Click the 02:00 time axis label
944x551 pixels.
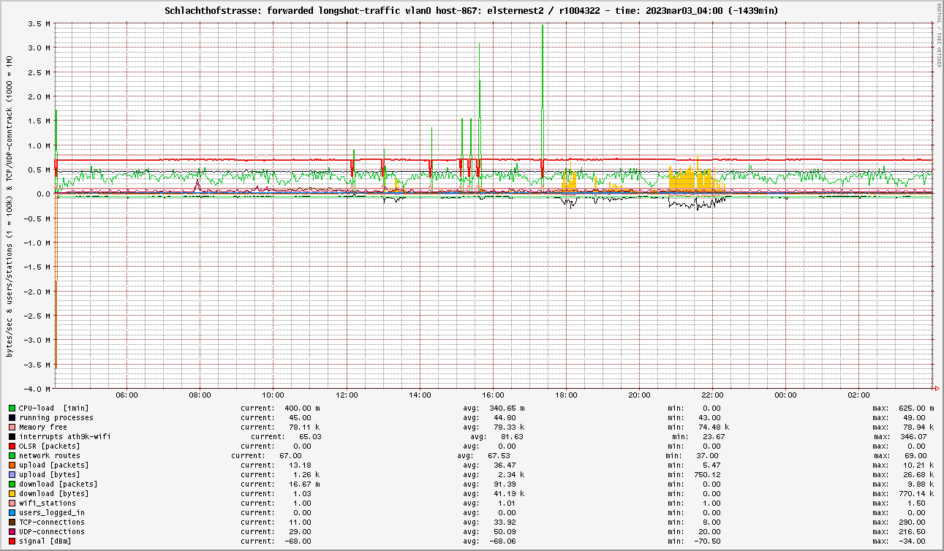coord(858,395)
